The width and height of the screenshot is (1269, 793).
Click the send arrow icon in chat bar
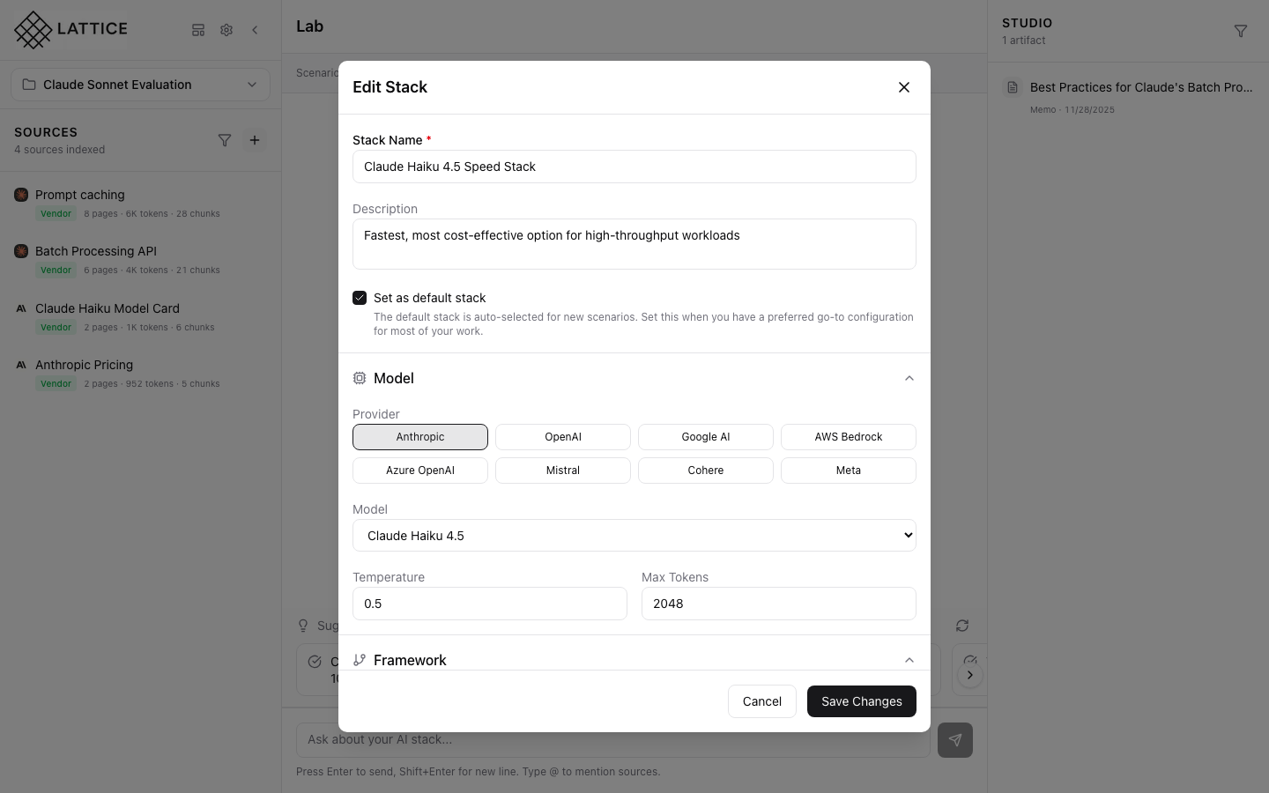pyautogui.click(x=955, y=740)
